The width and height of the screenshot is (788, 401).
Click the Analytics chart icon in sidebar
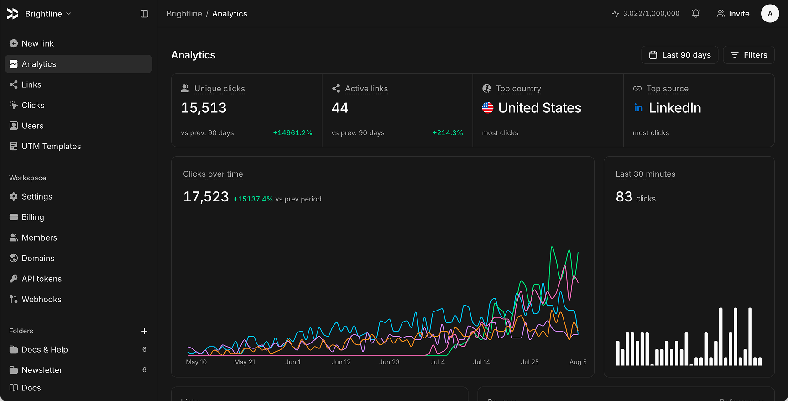coord(14,64)
